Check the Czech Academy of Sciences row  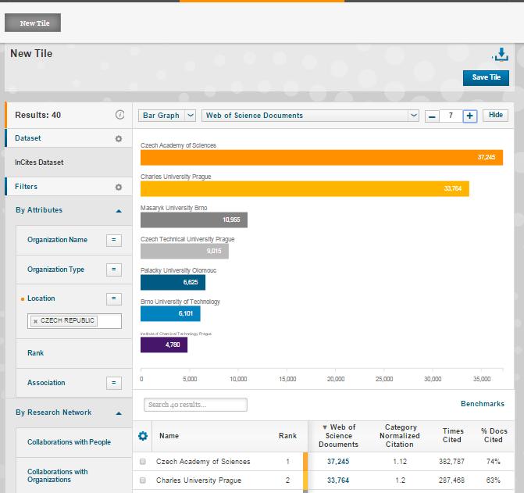143,462
